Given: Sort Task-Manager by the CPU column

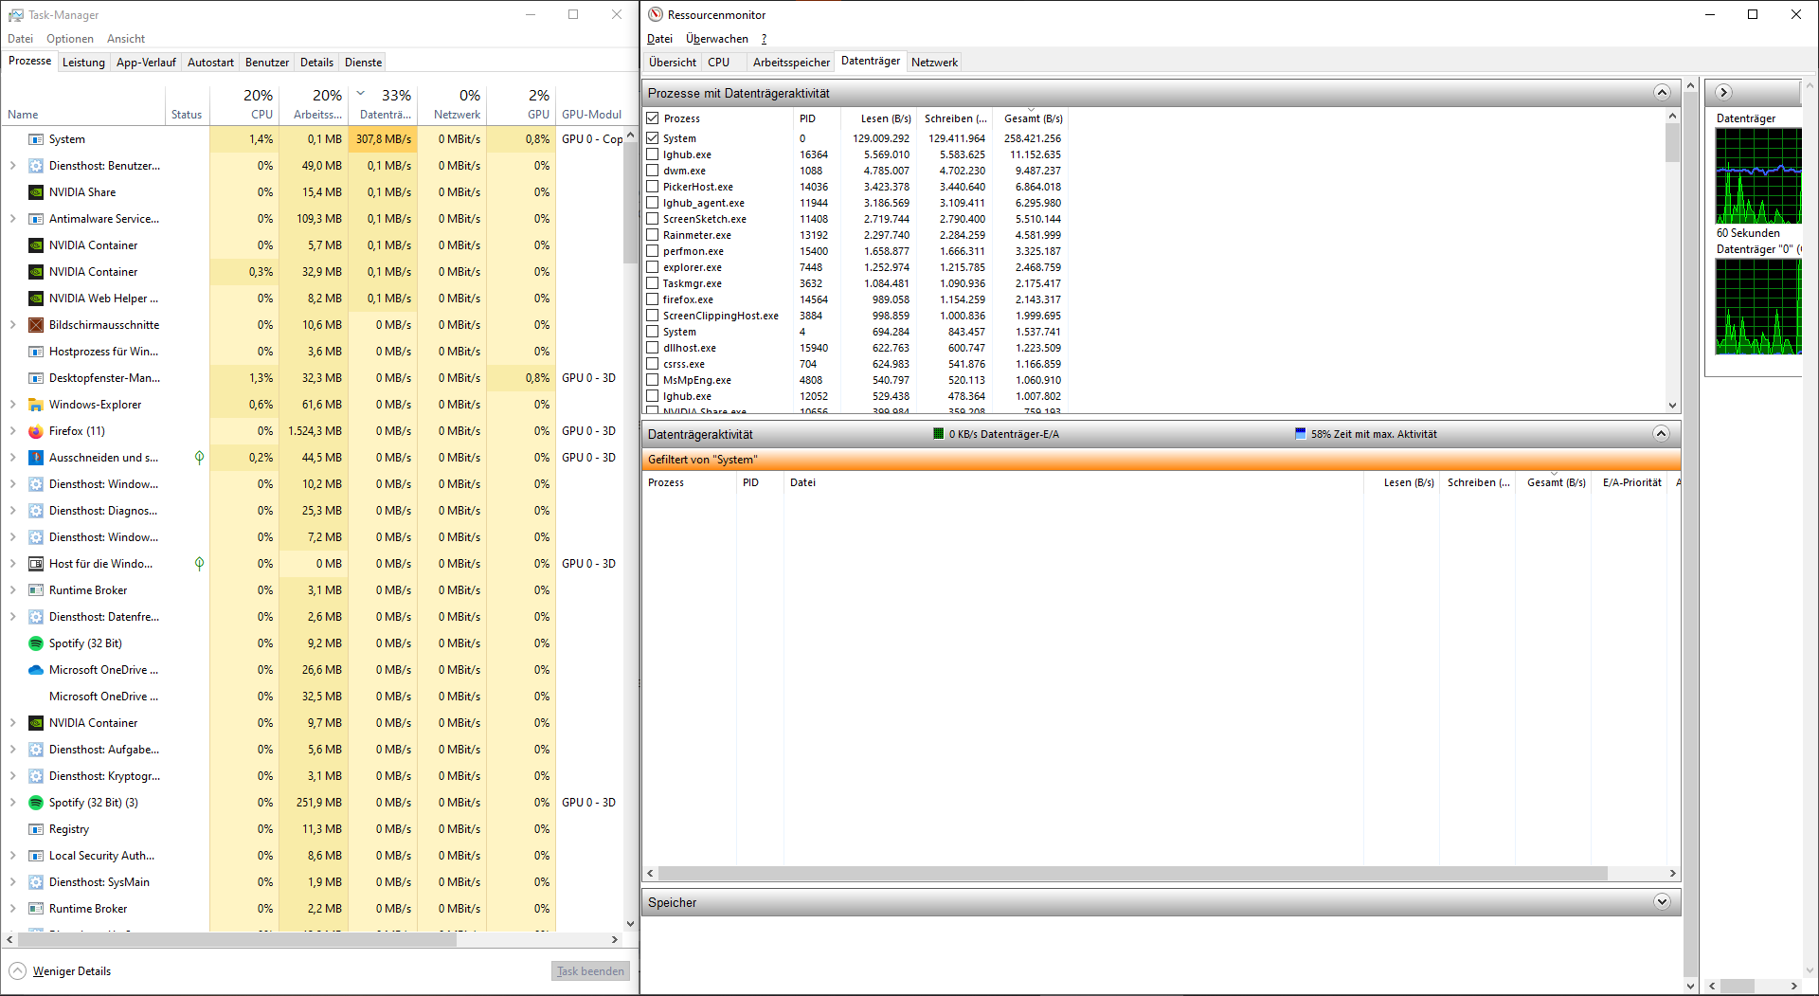Looking at the screenshot, I should 245,104.
